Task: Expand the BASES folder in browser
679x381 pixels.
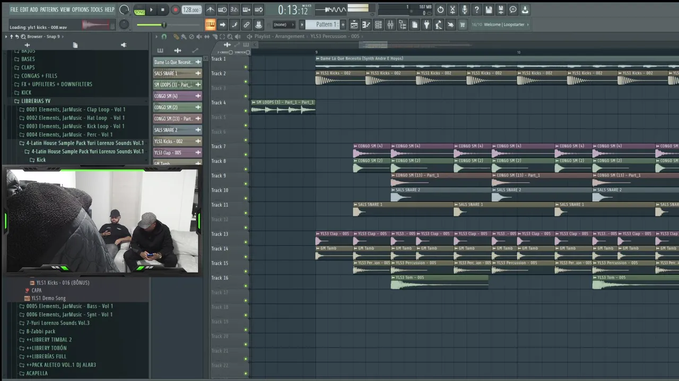Action: point(28,59)
